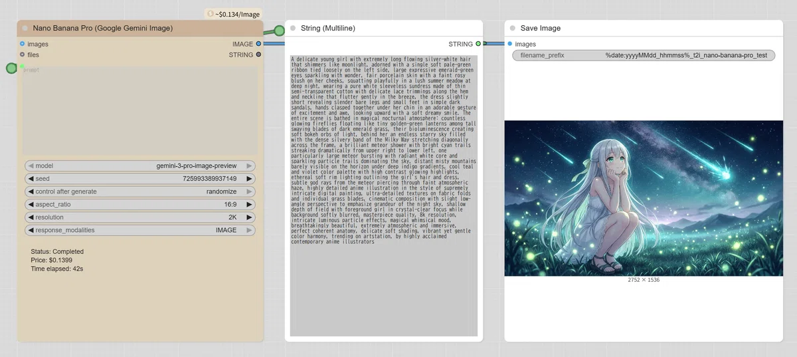
Task: Select next model with right arrow
Action: (x=250, y=166)
